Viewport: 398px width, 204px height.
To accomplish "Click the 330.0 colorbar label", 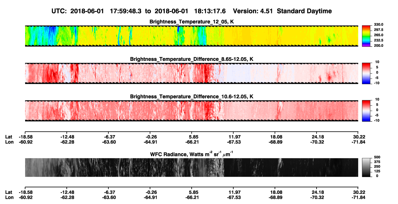I will (379, 24).
